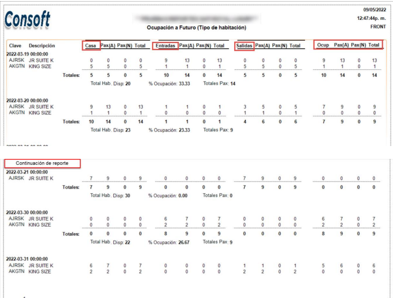This screenshot has width=393, height=298.
Task: Click the Salidas column group header
Action: (x=244, y=46)
